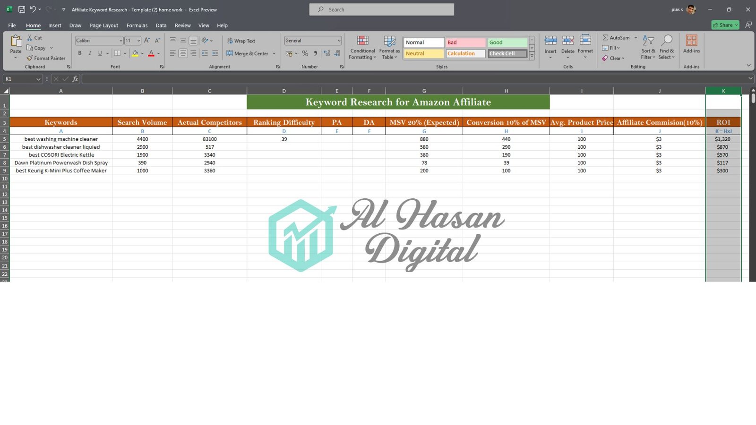Image resolution: width=756 pixels, height=425 pixels.
Task: Click the Undo arrow icon
Action: click(x=33, y=9)
